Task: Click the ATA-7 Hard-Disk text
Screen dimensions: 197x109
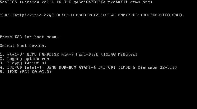Action: click(x=80, y=54)
